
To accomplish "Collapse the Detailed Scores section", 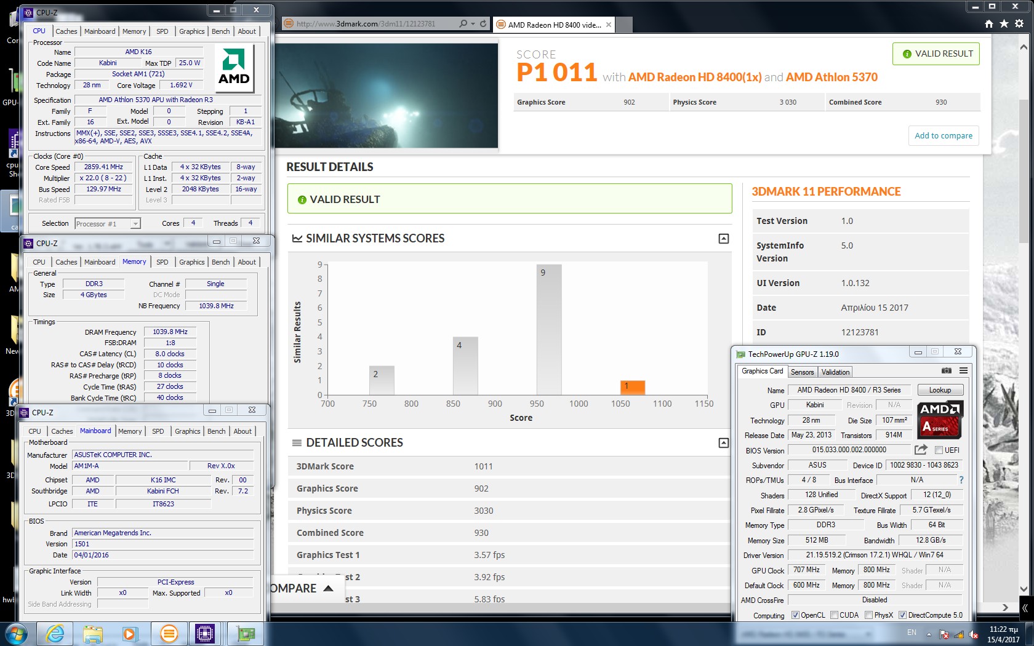I will [724, 443].
